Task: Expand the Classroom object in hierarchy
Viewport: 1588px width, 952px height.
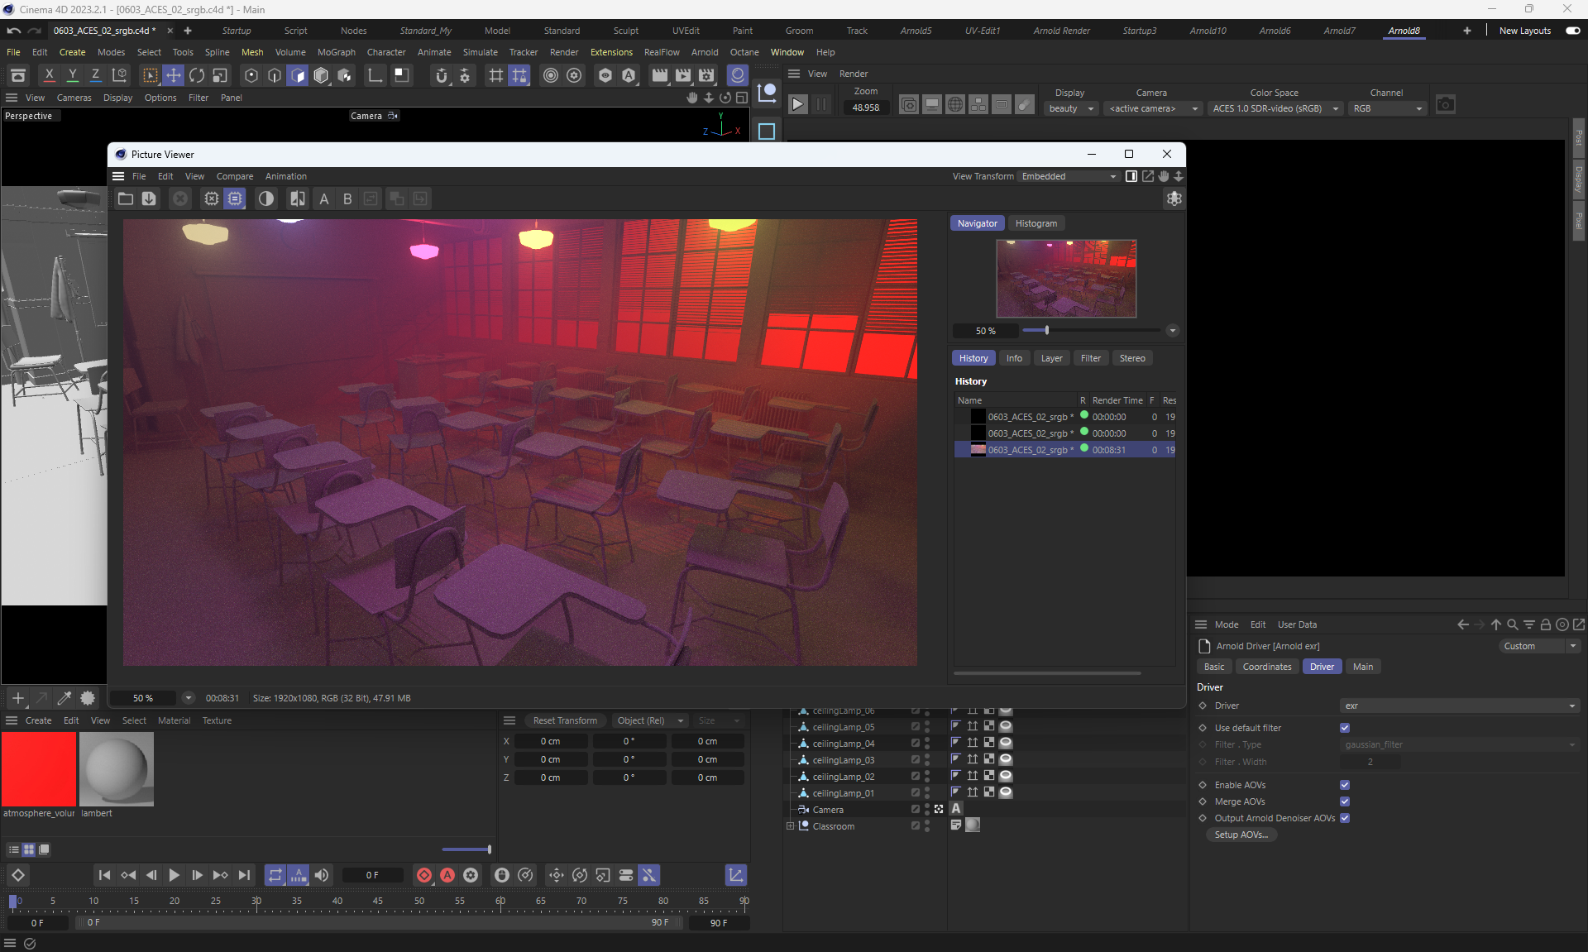Action: [x=790, y=826]
